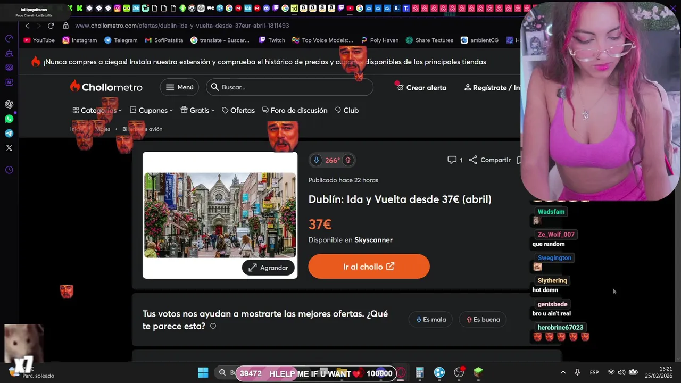This screenshot has height=383, width=681.
Task: Expand the Gratis dropdown
Action: (197, 110)
